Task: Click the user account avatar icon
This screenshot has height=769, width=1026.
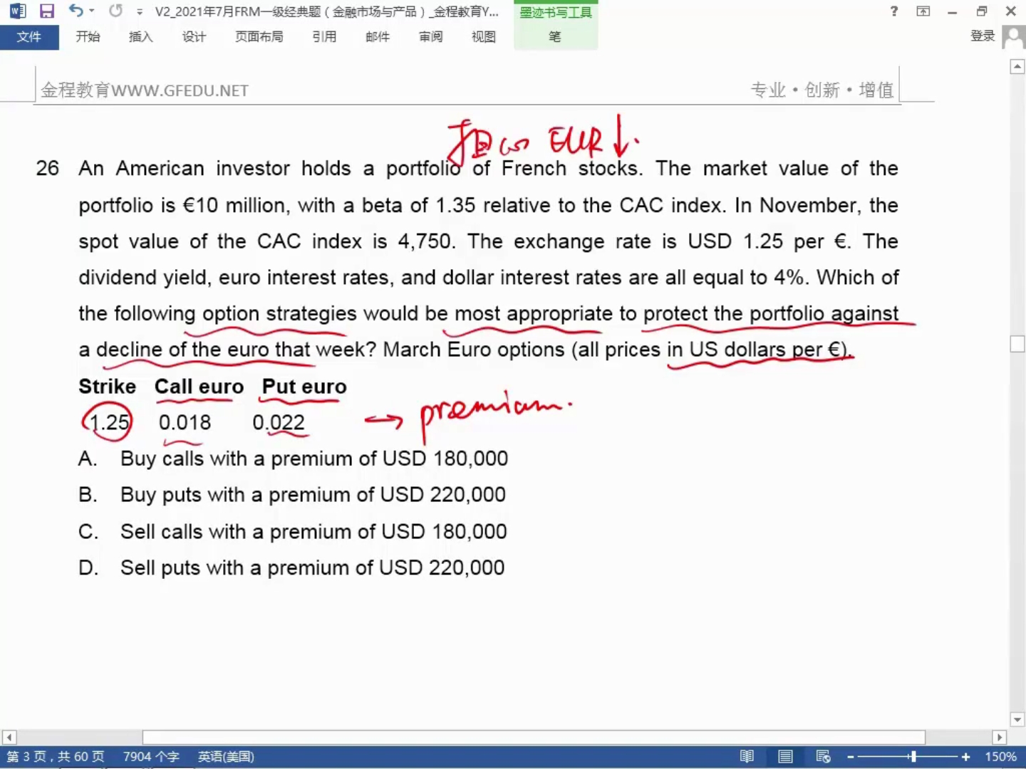Action: pos(1013,36)
